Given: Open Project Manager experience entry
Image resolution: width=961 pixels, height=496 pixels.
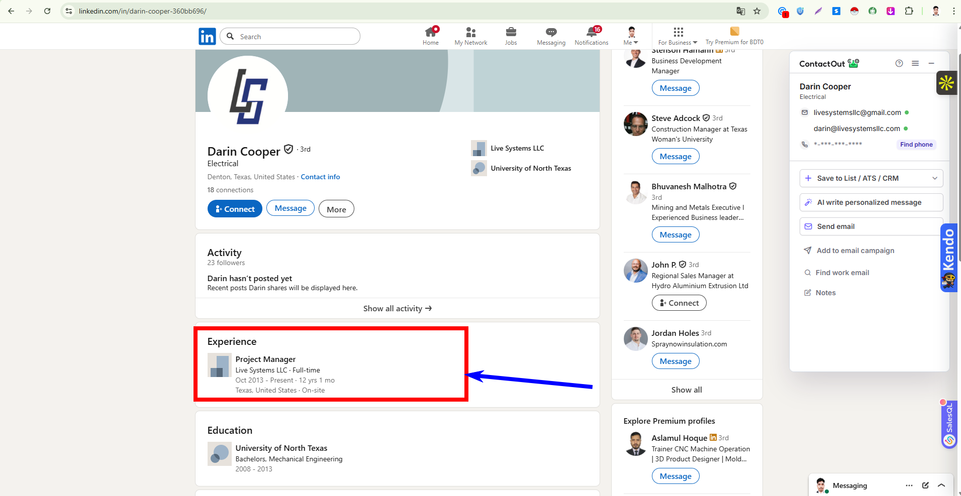Looking at the screenshot, I should point(265,359).
